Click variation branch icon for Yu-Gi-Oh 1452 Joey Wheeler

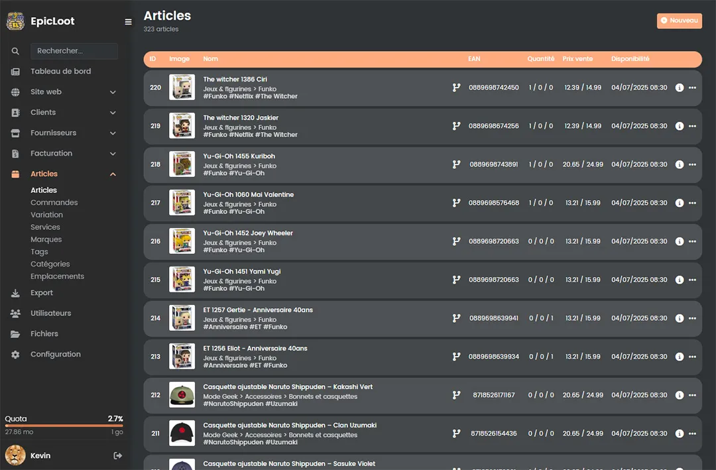point(456,241)
